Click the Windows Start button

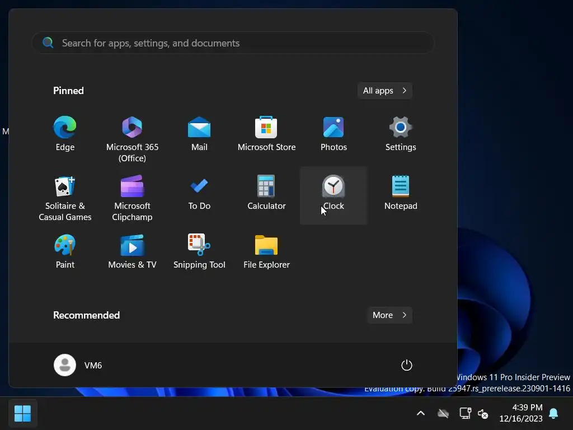click(22, 414)
